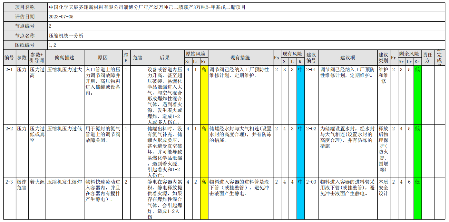Click the 原始风险 group header

pyautogui.click(x=196, y=54)
